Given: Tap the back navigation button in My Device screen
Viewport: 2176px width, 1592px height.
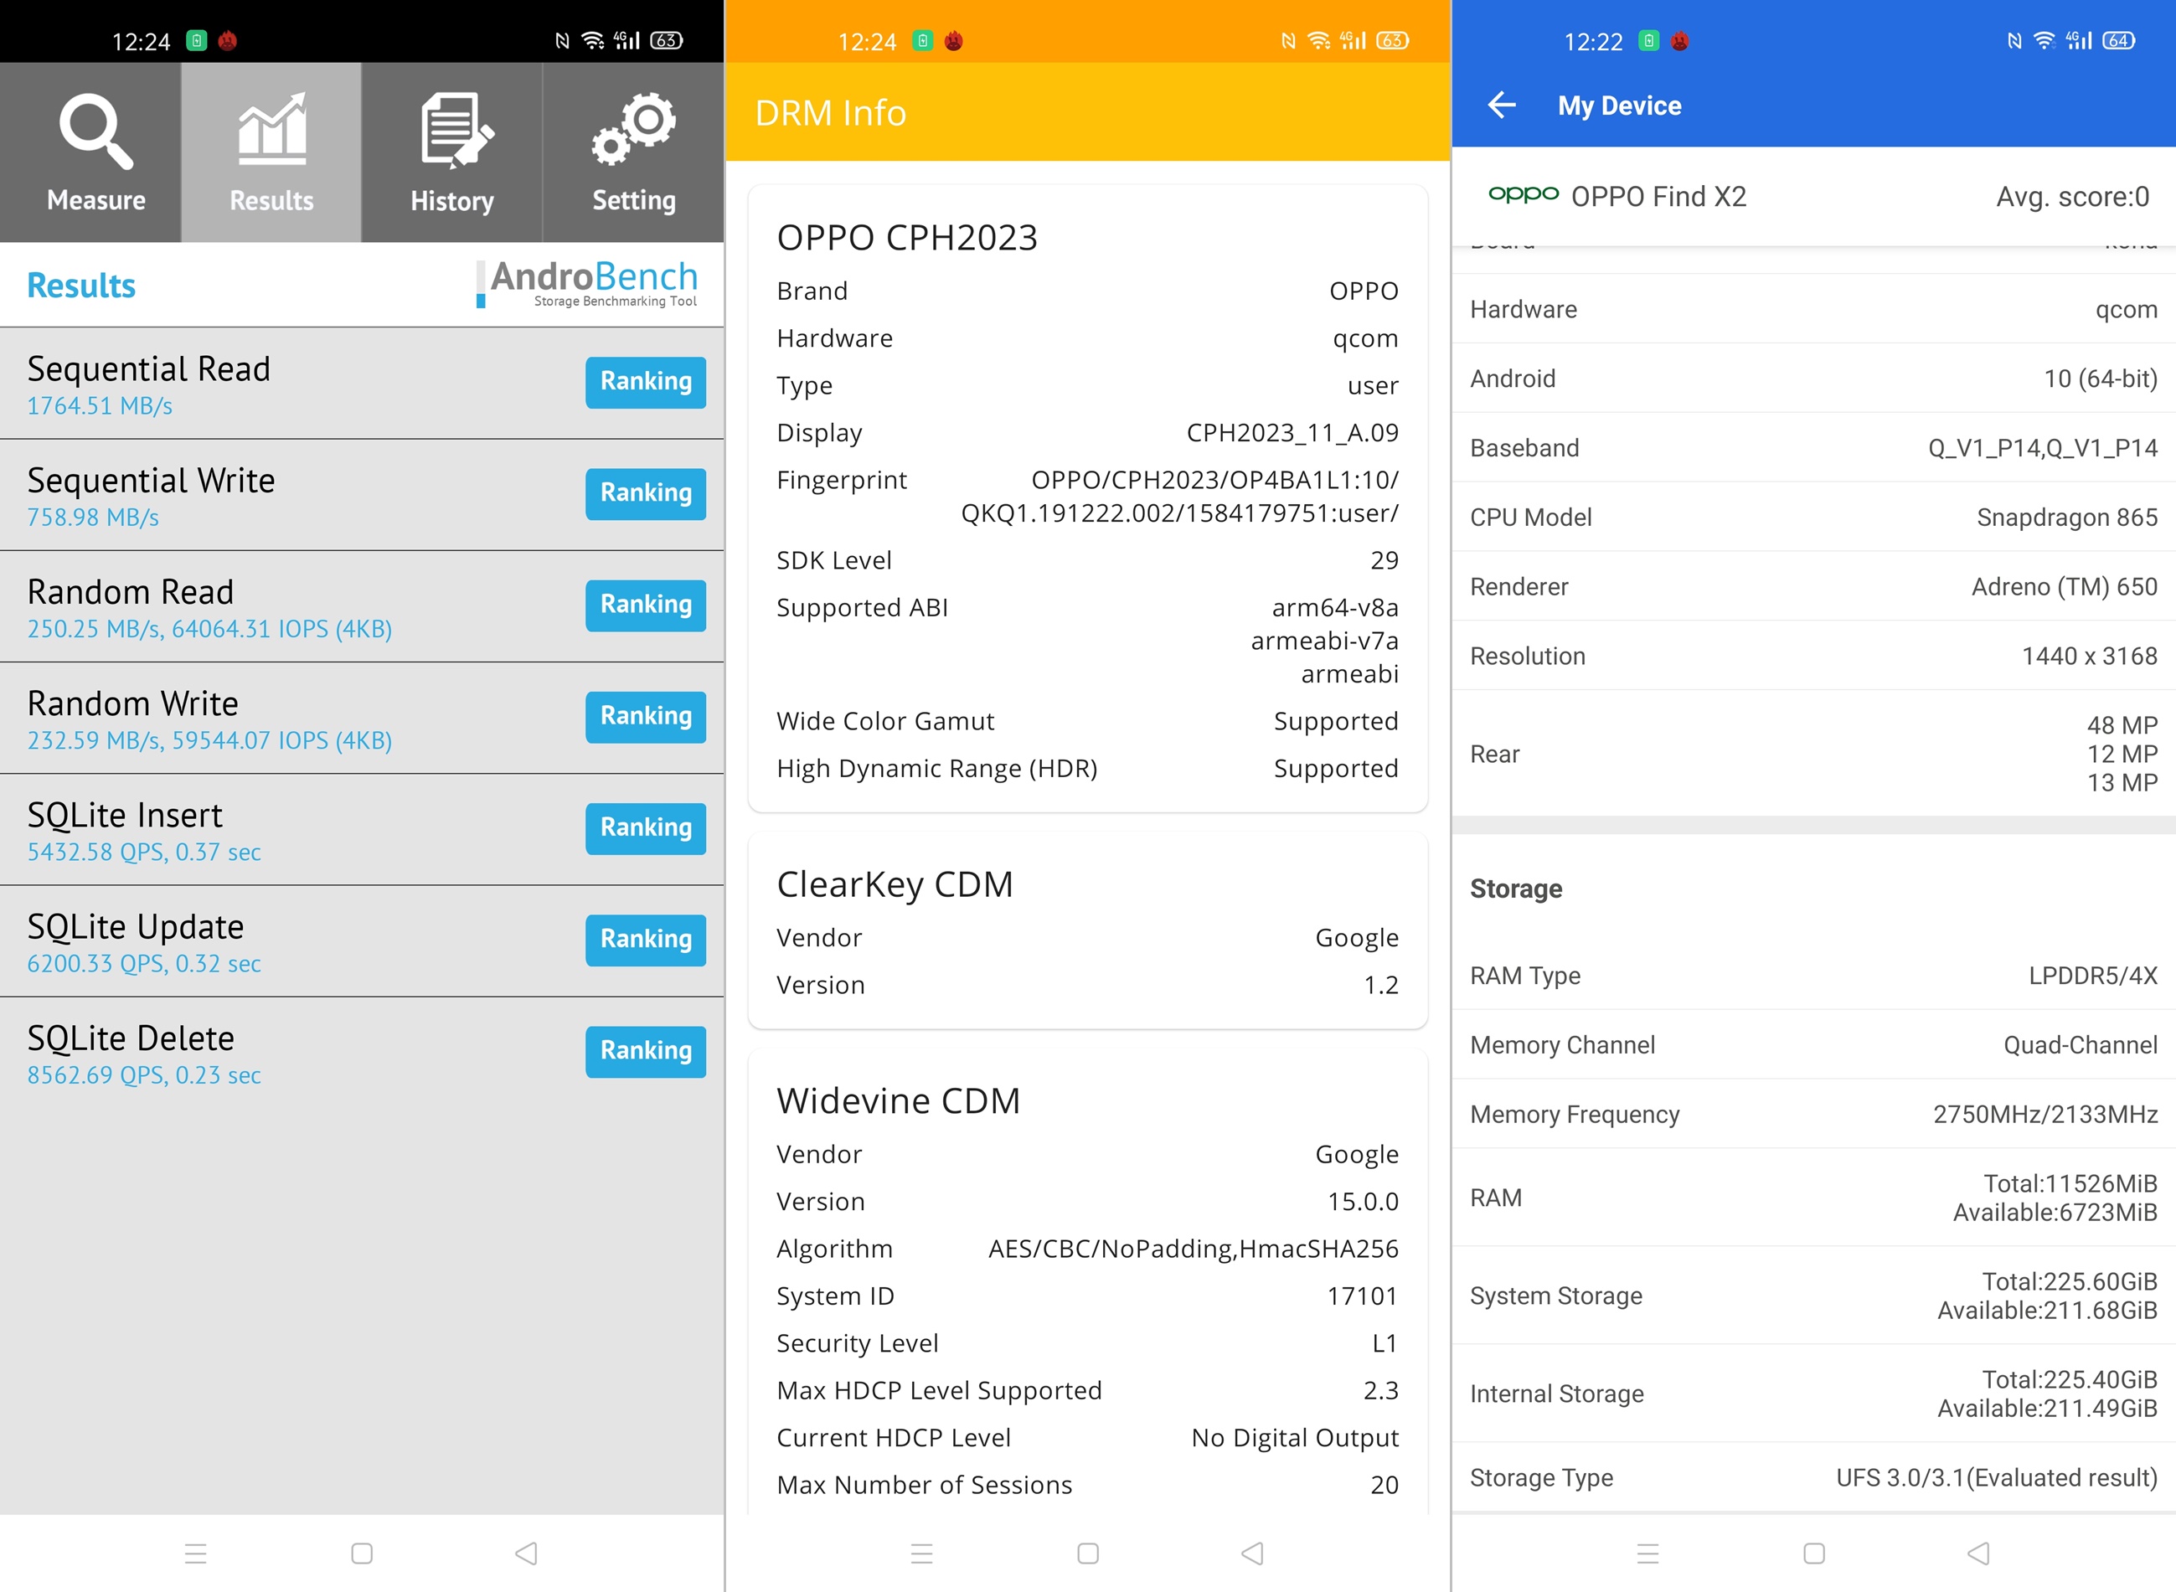Looking at the screenshot, I should click(1978, 1553).
